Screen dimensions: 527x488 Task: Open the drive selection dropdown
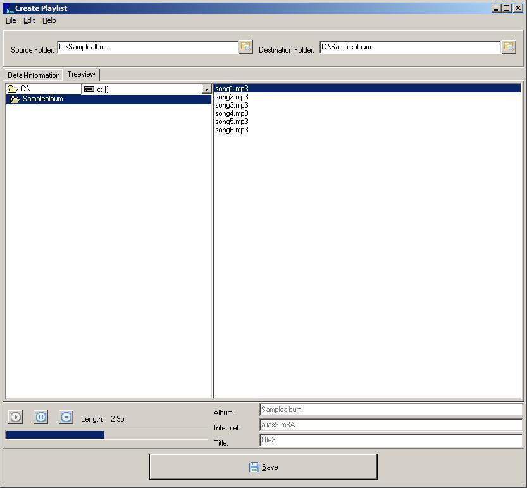[x=206, y=89]
